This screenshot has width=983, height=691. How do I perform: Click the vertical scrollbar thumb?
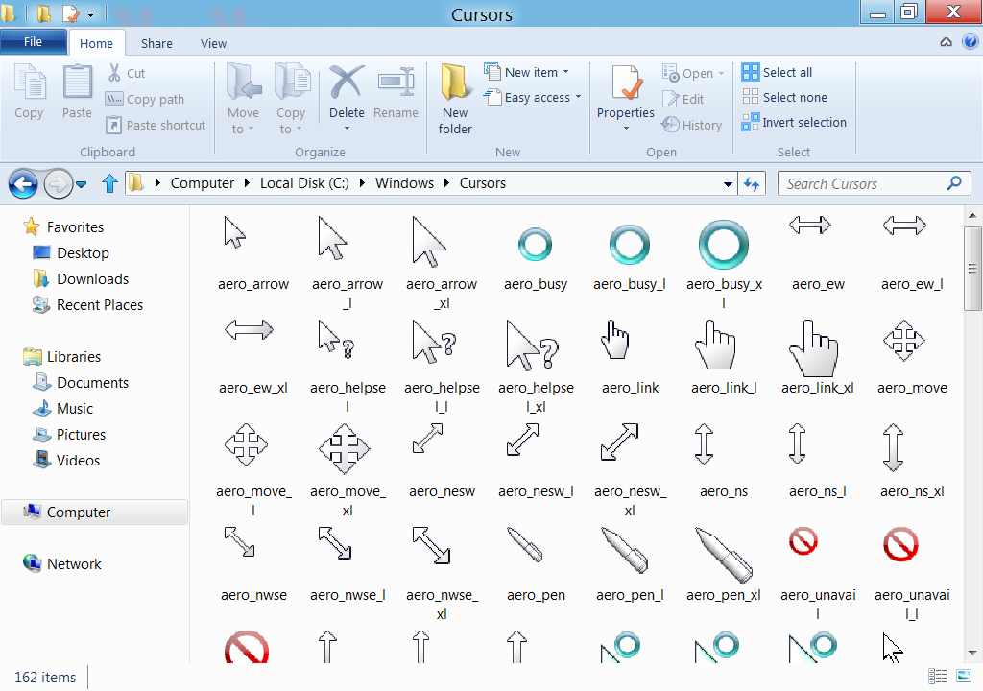[972, 269]
